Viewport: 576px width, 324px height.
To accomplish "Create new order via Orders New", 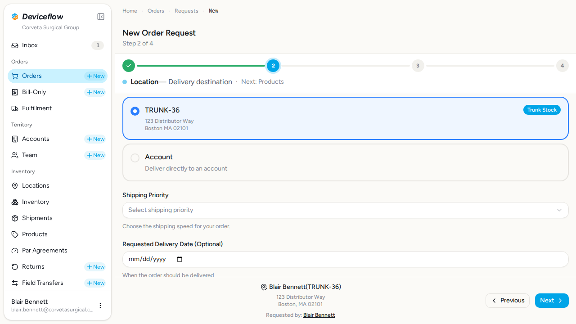I will click(95, 76).
